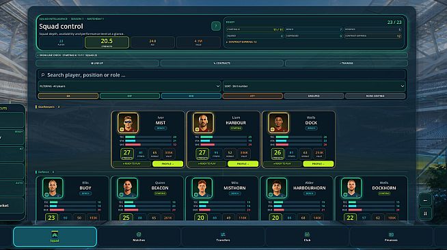Screen dimensions: 447x250
Task: Open Liam Harbour's Profile button
Action: (x=243, y=164)
